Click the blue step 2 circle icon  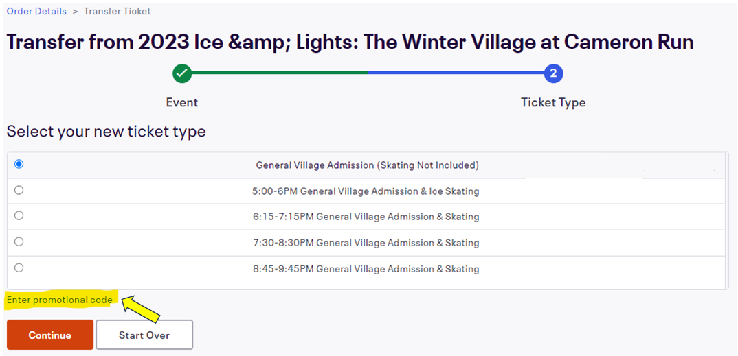[x=553, y=73]
